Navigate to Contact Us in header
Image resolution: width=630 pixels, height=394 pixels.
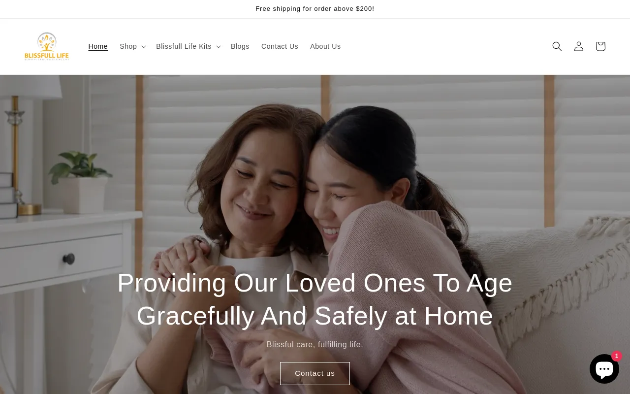tap(280, 46)
